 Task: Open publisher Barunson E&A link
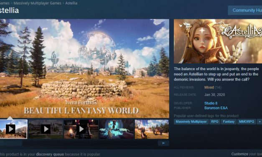pyautogui.click(x=216, y=108)
